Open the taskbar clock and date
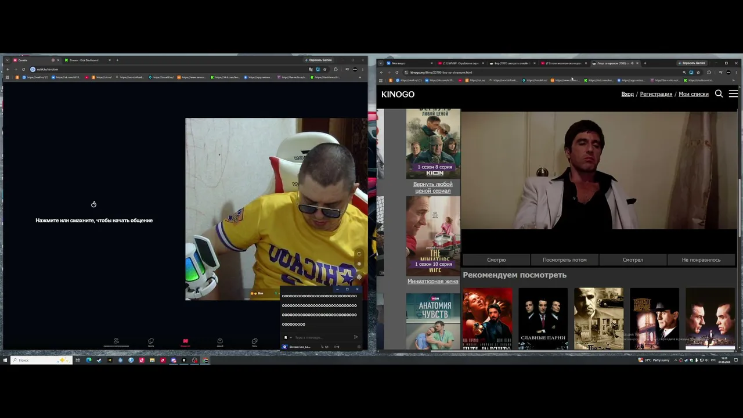743x418 pixels. (724, 360)
